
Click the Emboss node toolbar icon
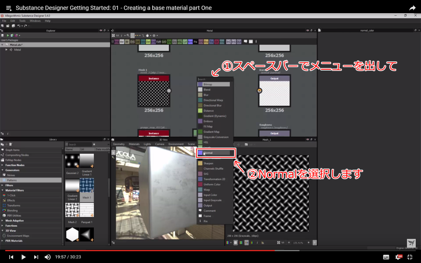(x=153, y=42)
